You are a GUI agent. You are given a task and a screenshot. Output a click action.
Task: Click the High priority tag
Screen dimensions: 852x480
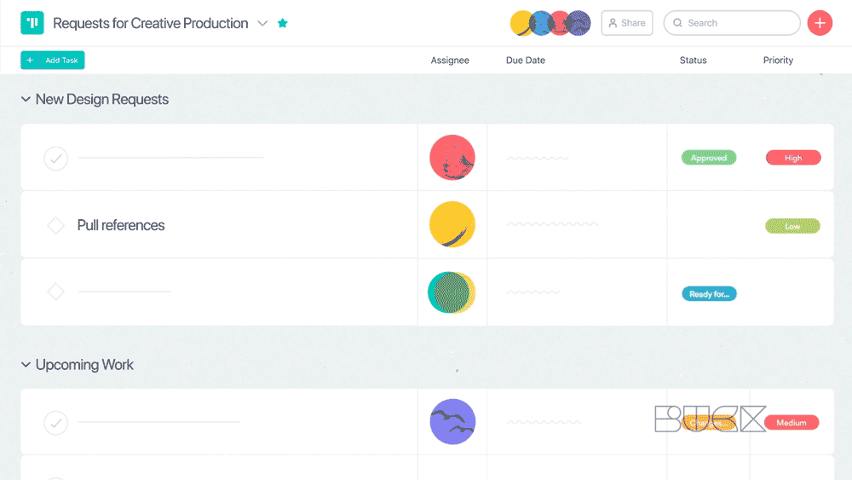(793, 158)
